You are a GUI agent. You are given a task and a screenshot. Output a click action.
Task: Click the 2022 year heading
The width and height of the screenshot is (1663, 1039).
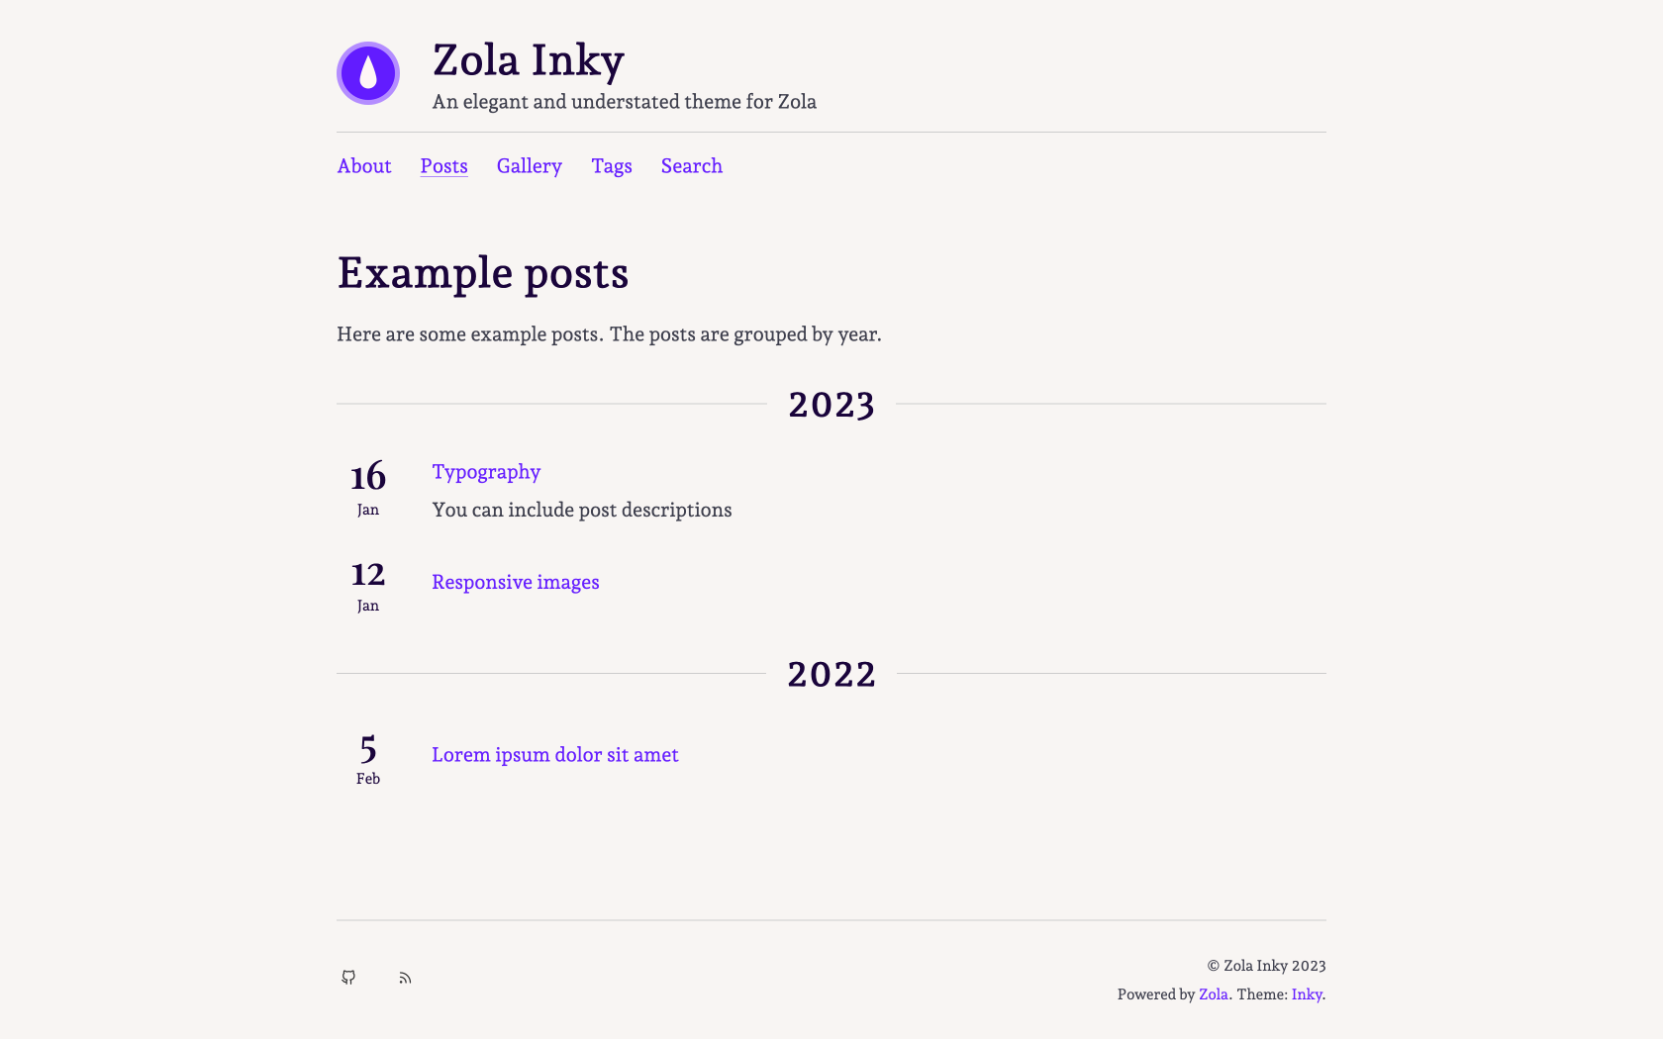(831, 674)
